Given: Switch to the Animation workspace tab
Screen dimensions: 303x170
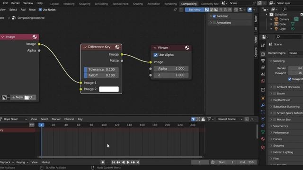Looking at the screenshot, I should click(x=153, y=4).
